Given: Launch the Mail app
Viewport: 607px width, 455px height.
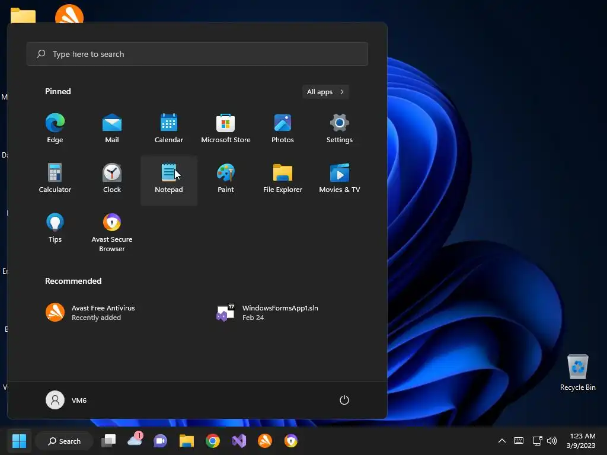Looking at the screenshot, I should click(112, 129).
